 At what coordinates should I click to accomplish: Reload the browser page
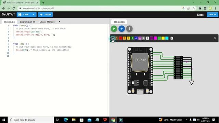[14, 8]
